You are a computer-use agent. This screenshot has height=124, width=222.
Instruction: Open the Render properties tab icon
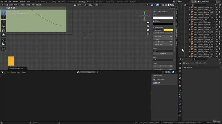pyautogui.click(x=180, y=68)
